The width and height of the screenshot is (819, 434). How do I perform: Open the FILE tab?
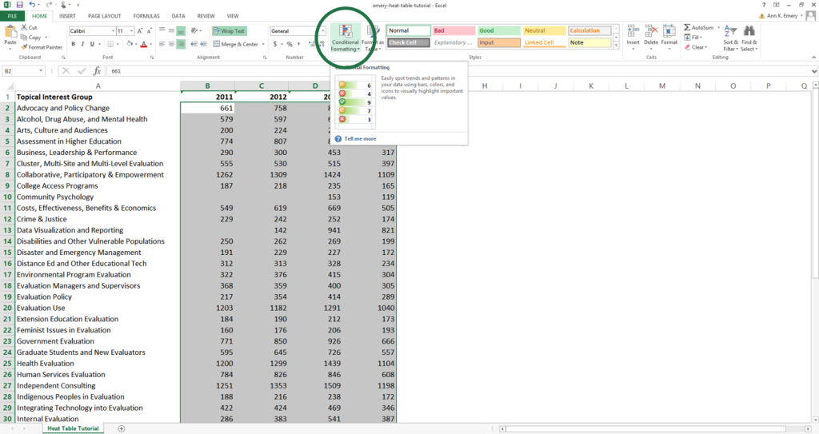[12, 16]
